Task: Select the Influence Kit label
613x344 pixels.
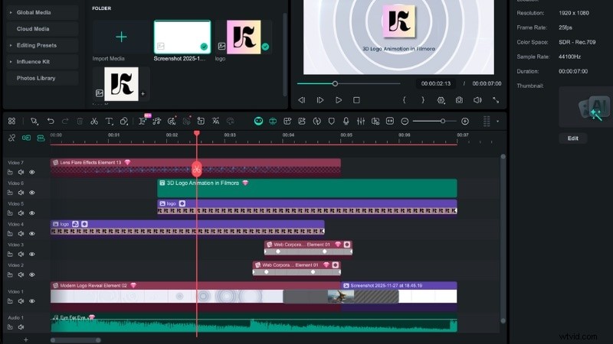Action: tap(33, 62)
